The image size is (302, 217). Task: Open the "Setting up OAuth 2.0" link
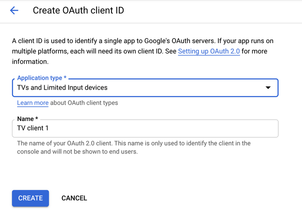coord(209,51)
